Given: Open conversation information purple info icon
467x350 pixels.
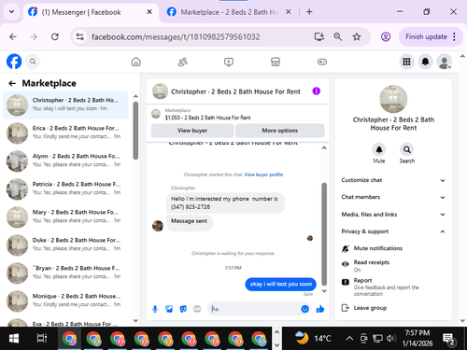Looking at the screenshot, I should 317,91.
